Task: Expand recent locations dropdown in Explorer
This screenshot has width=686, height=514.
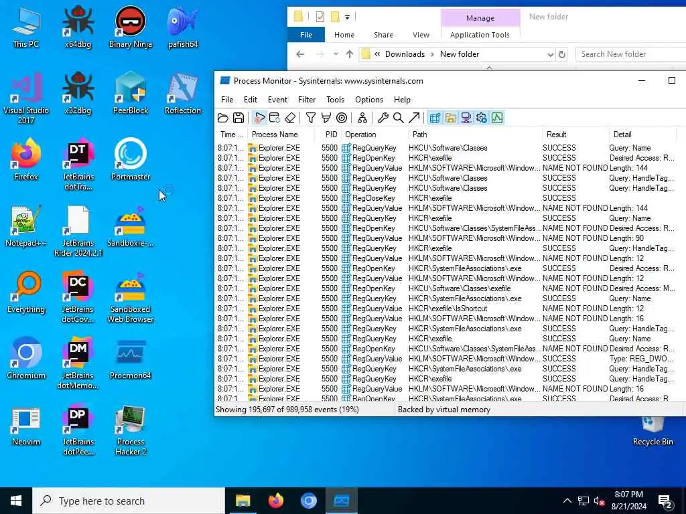Action: pyautogui.click(x=336, y=54)
